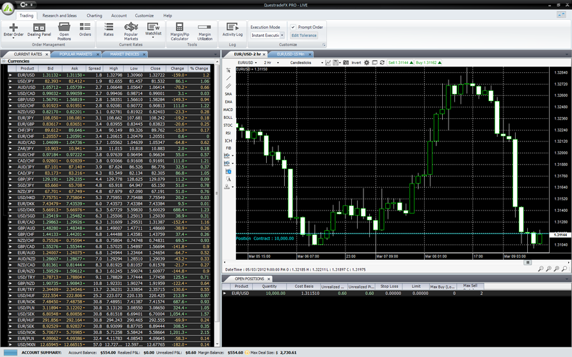
Task: Expand the EUR/USD open position row
Action: pyautogui.click(x=225, y=293)
